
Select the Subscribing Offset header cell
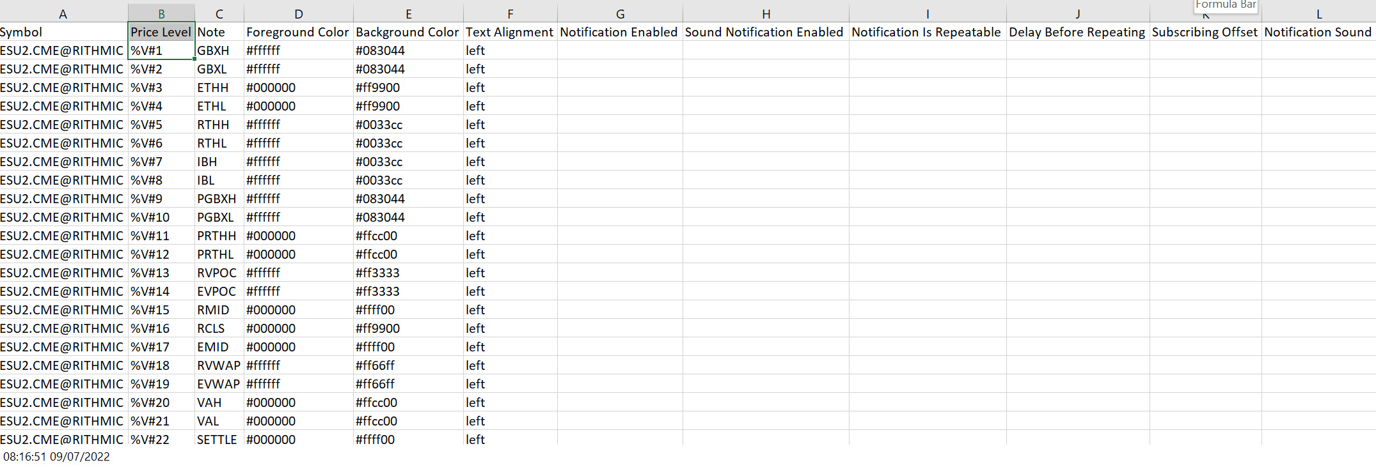(1206, 32)
